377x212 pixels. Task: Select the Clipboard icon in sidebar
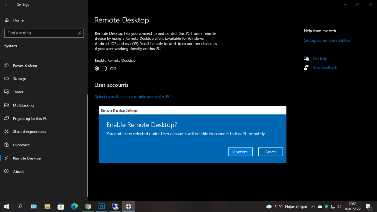coord(6,145)
